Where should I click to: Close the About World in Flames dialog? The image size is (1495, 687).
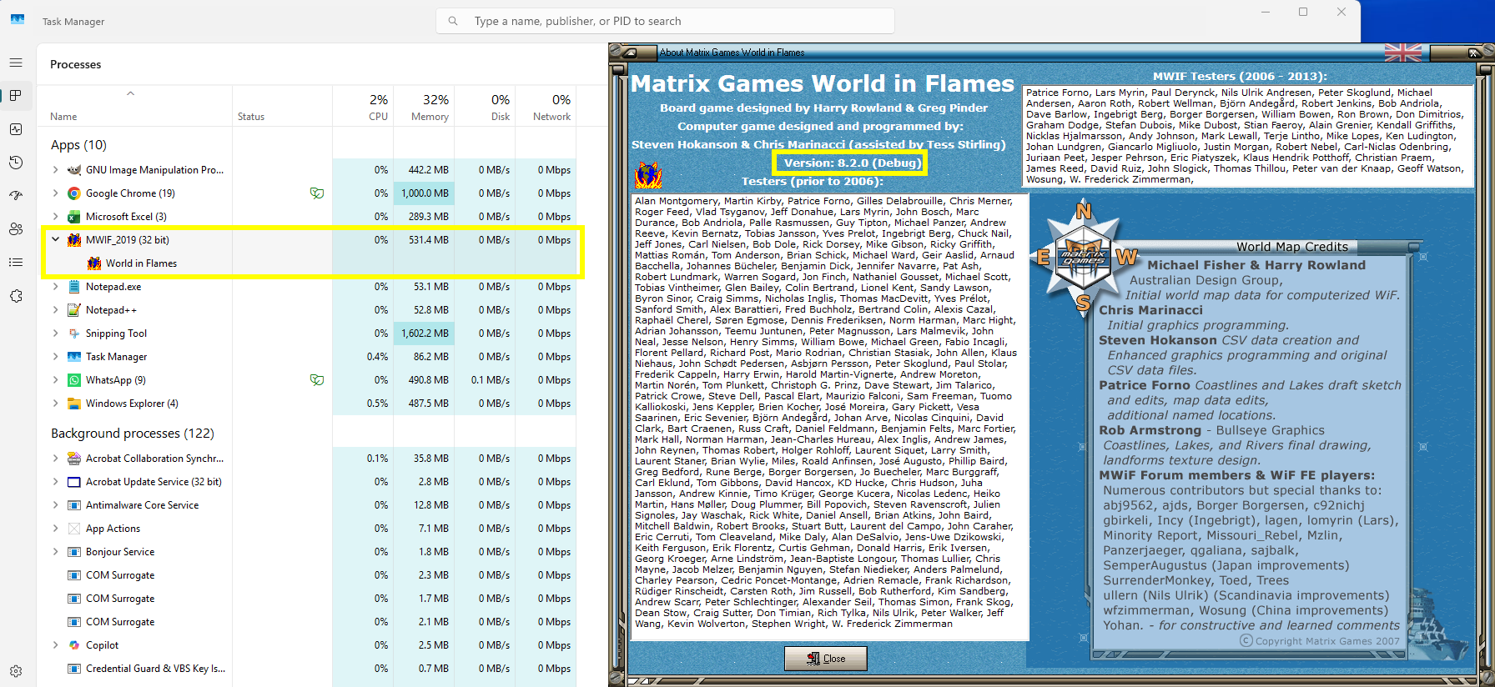826,659
